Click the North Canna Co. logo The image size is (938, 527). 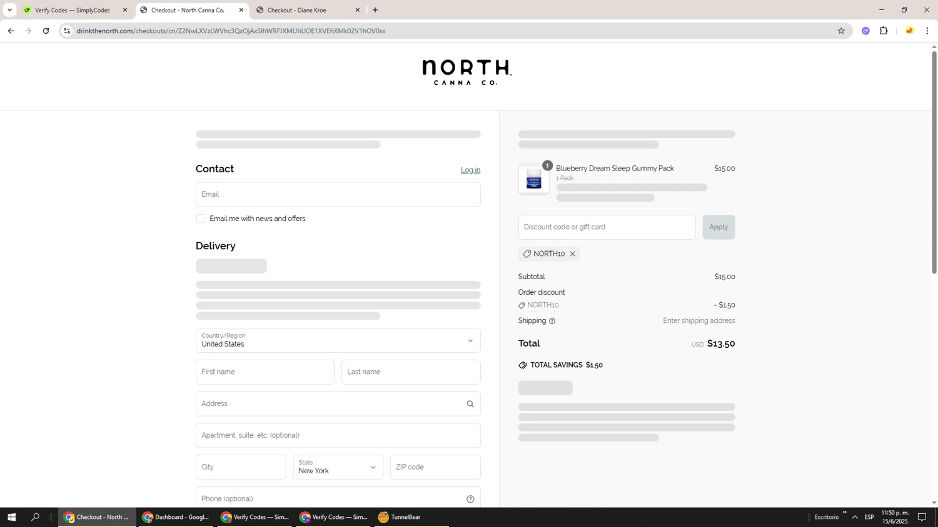point(466,72)
